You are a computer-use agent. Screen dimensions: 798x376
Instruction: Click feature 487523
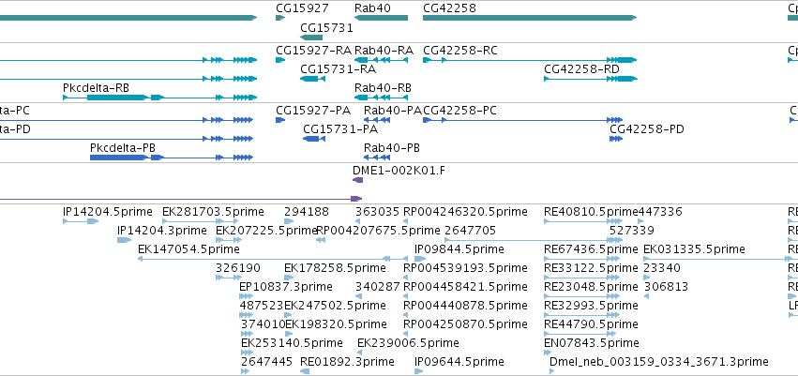coord(262,306)
